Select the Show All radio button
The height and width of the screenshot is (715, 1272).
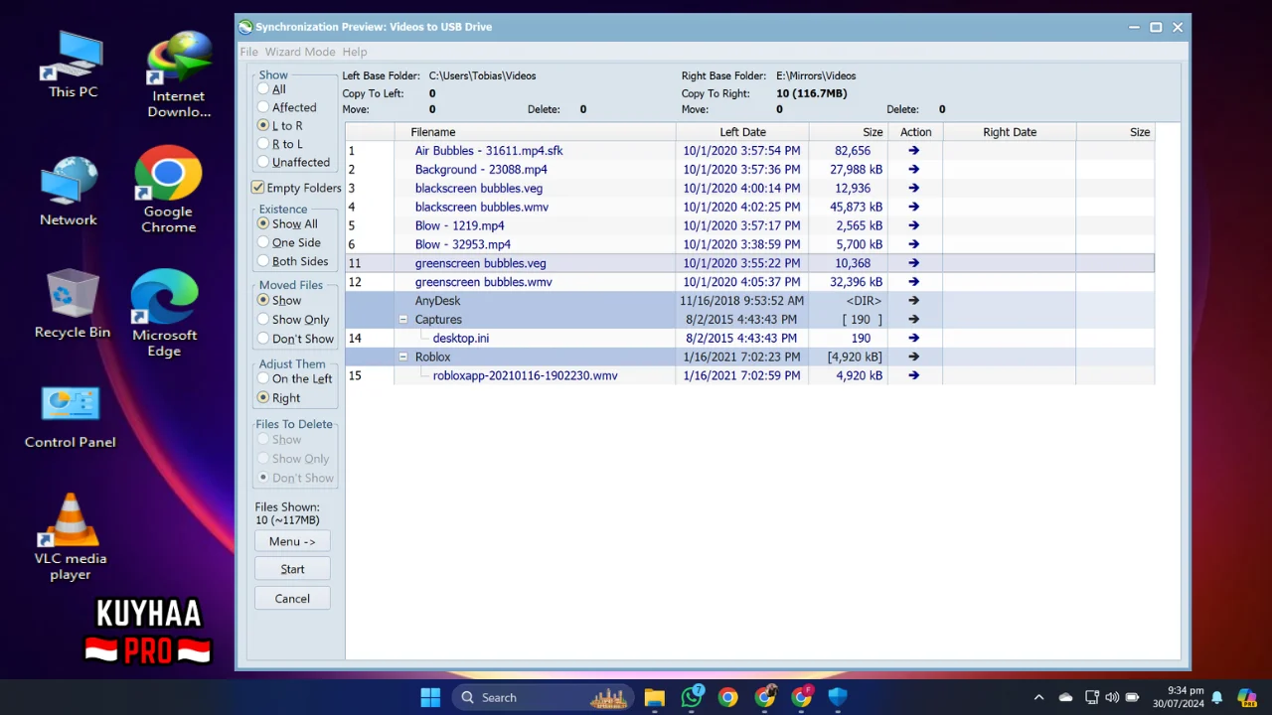tap(263, 89)
